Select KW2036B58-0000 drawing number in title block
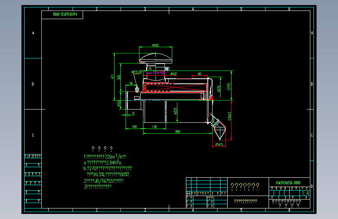 (x=288, y=183)
